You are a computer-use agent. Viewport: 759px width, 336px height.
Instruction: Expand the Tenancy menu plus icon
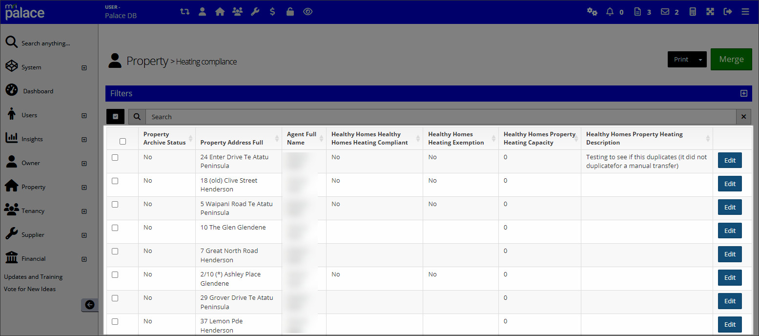(84, 211)
